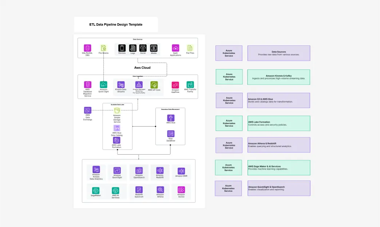Click the AWS Data Exchange icon
Screen dimensions: 380x227
(87, 110)
